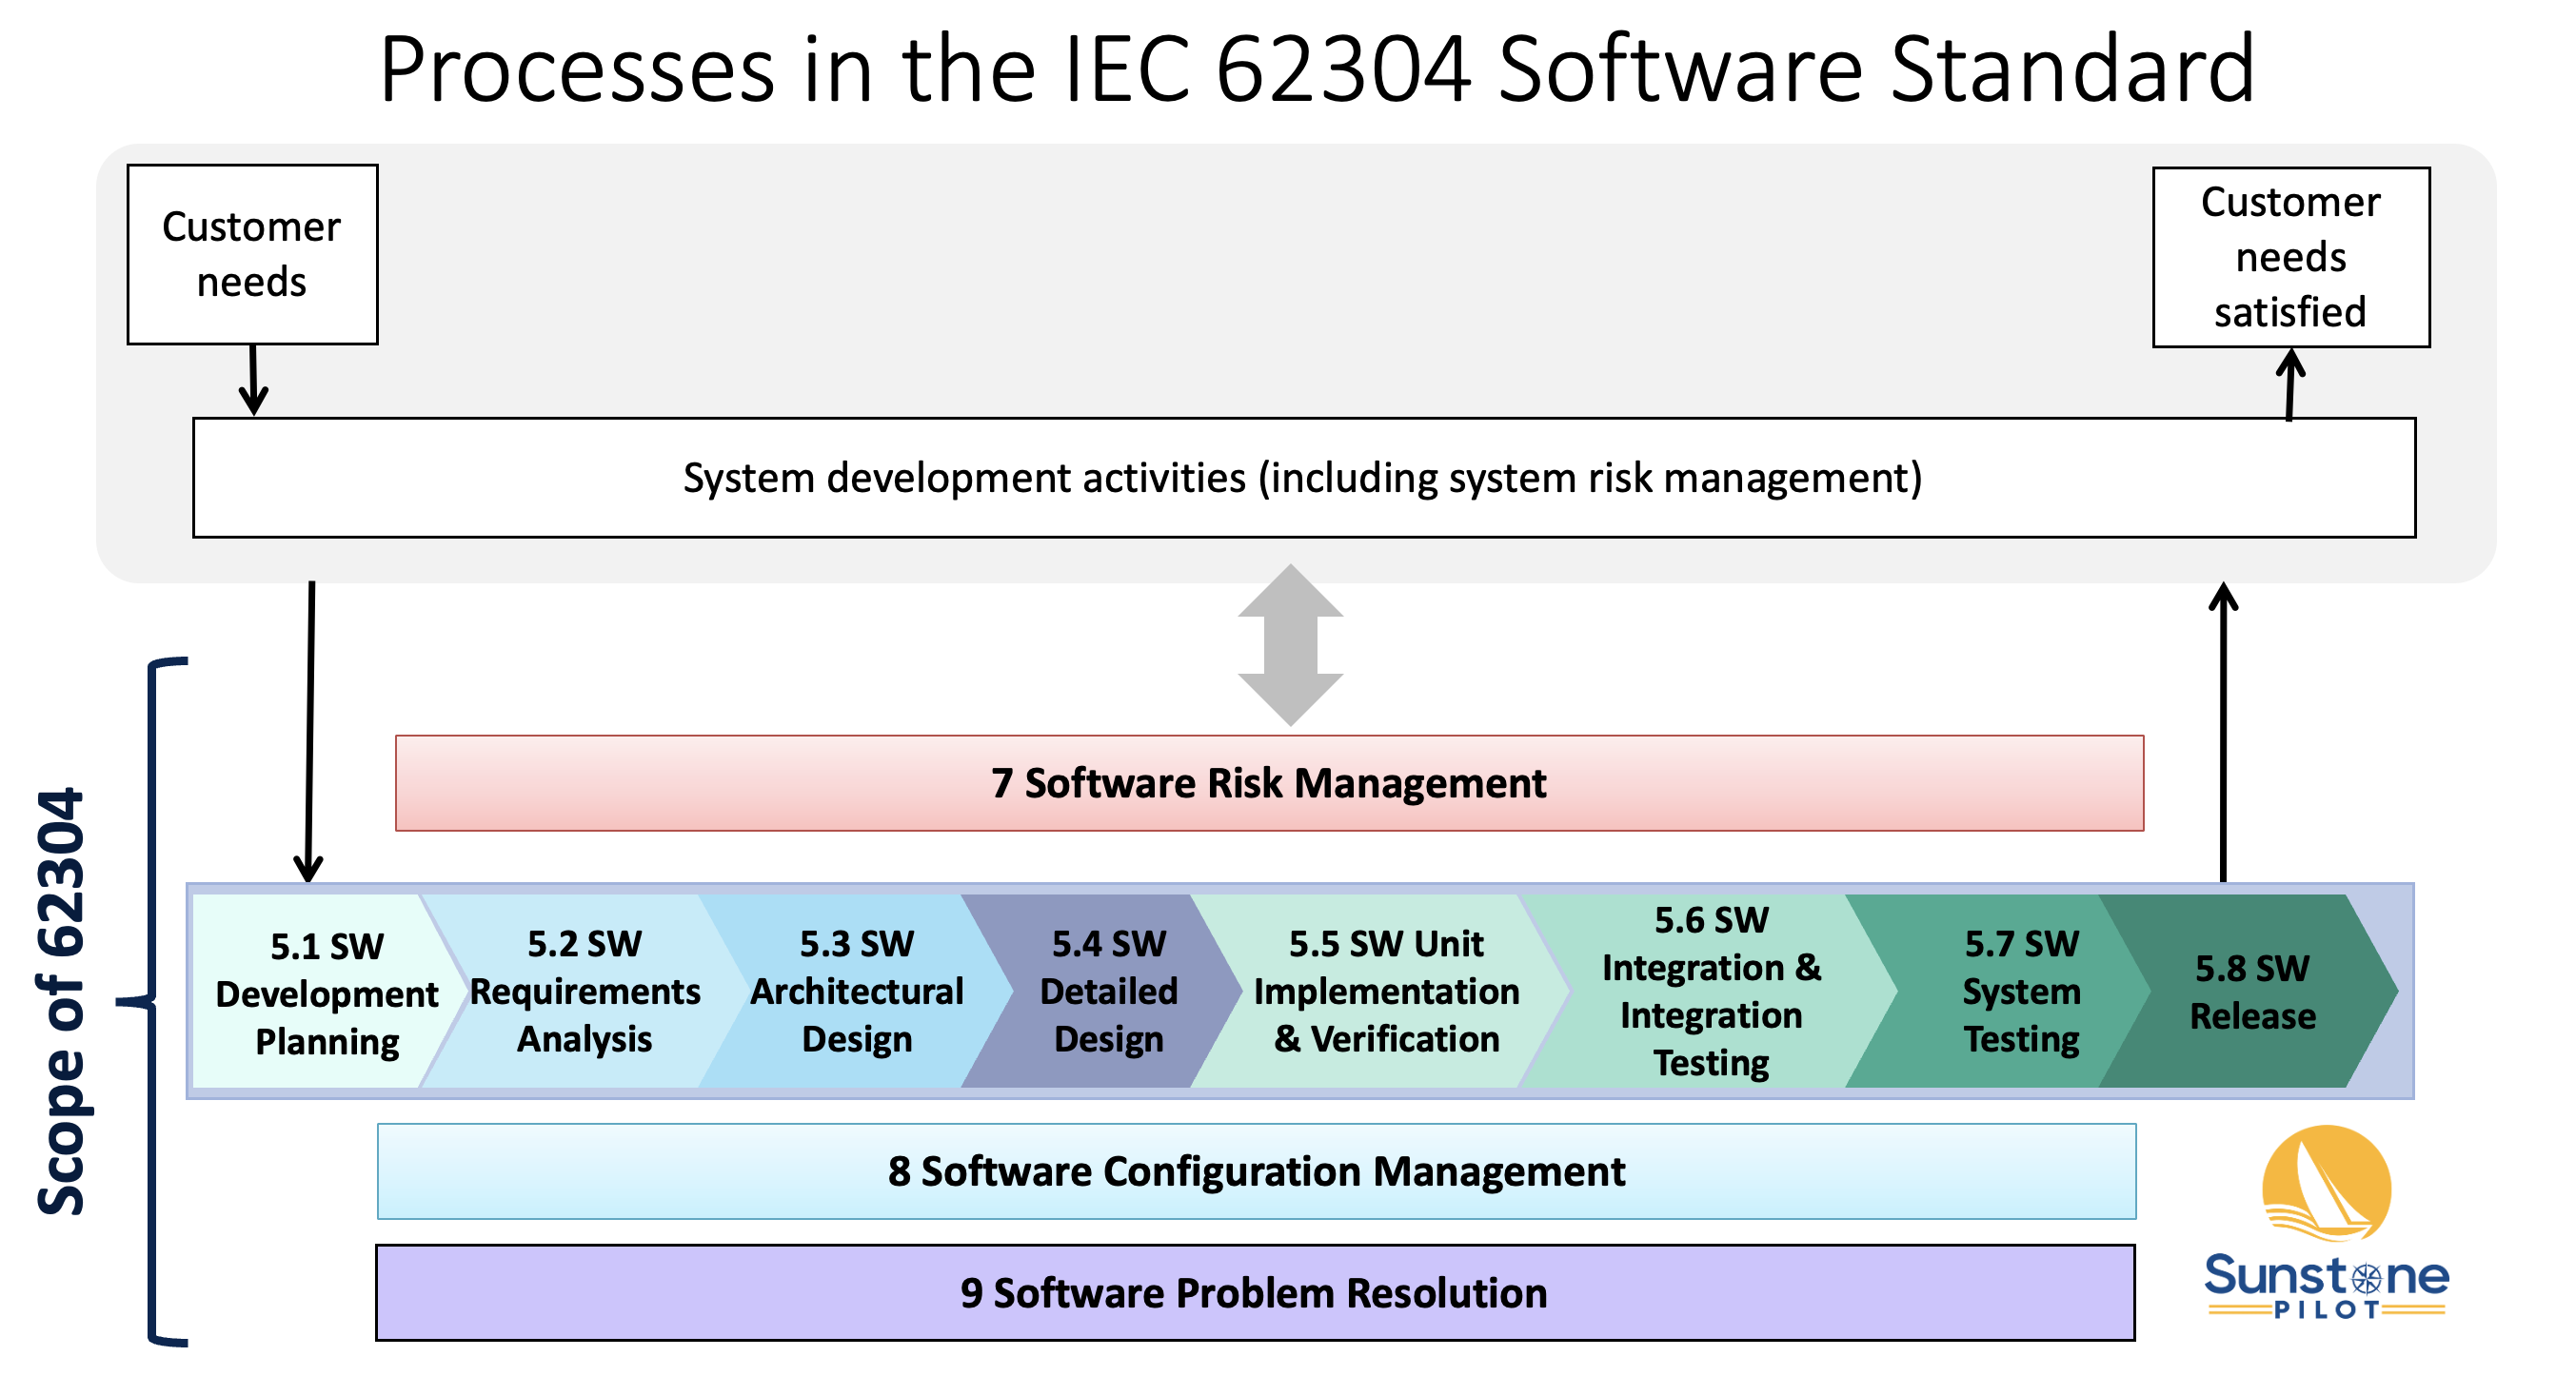Click the Sunstone Pilot sailboat logo
This screenshot has width=2576, height=1376.
[x=2326, y=1183]
